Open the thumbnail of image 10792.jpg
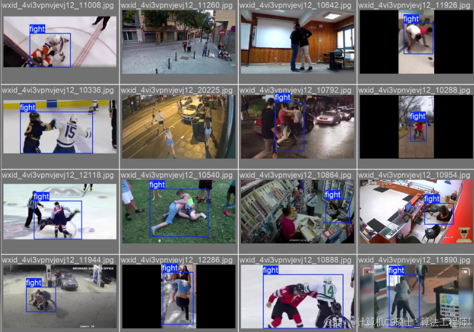Image resolution: width=474 pixels, height=332 pixels. [297, 127]
